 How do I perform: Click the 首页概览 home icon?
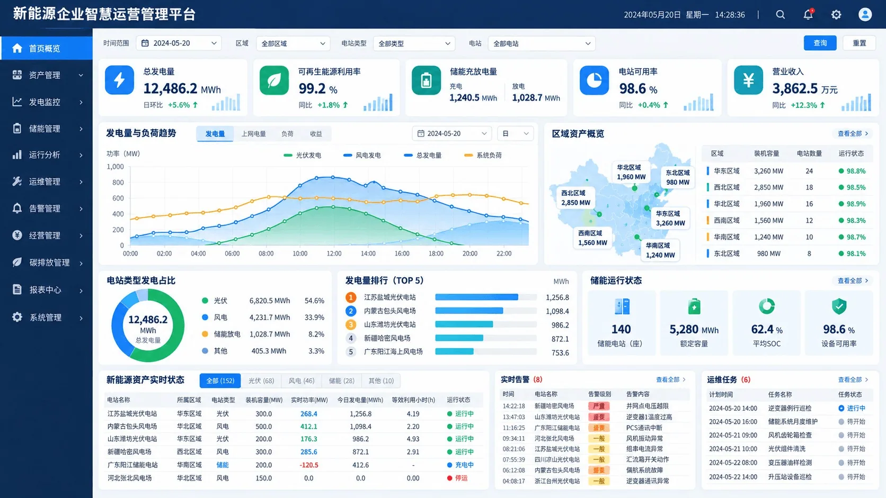coord(17,48)
